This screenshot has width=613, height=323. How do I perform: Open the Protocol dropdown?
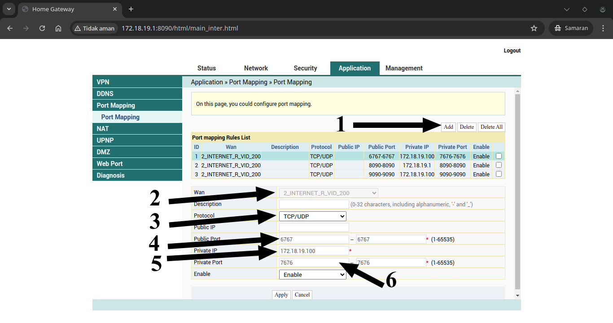pos(312,216)
